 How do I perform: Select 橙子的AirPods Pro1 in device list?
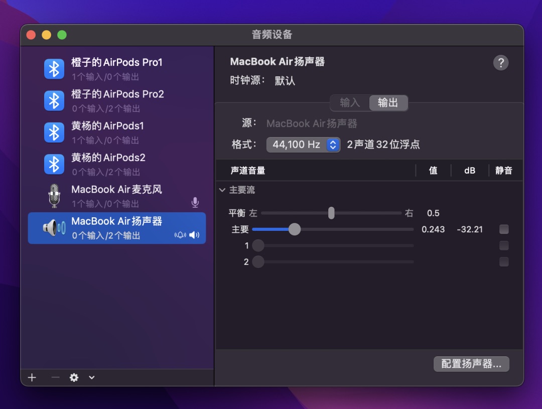[117, 69]
